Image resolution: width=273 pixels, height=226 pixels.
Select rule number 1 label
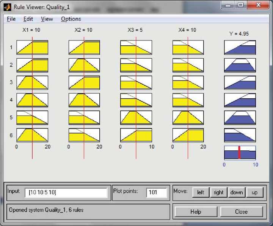click(x=11, y=47)
